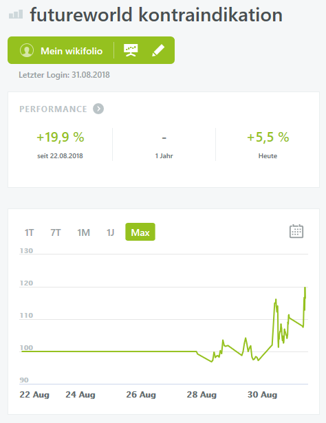Click the user avatar icon in green bar

[x=27, y=50]
